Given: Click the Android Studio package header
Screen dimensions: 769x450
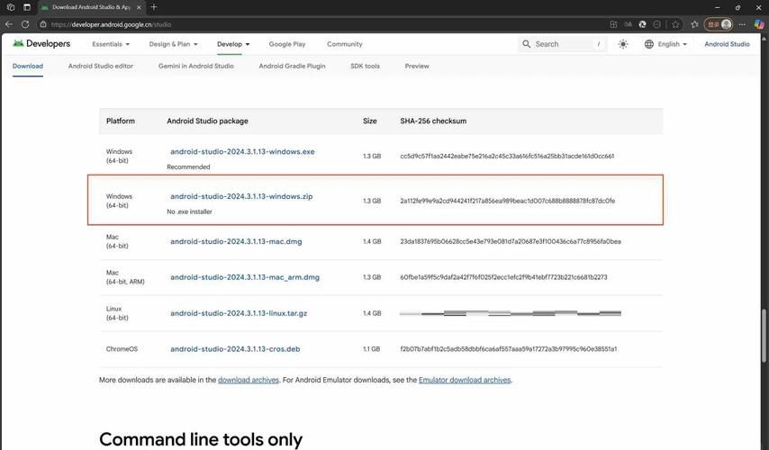Looking at the screenshot, I should [207, 121].
